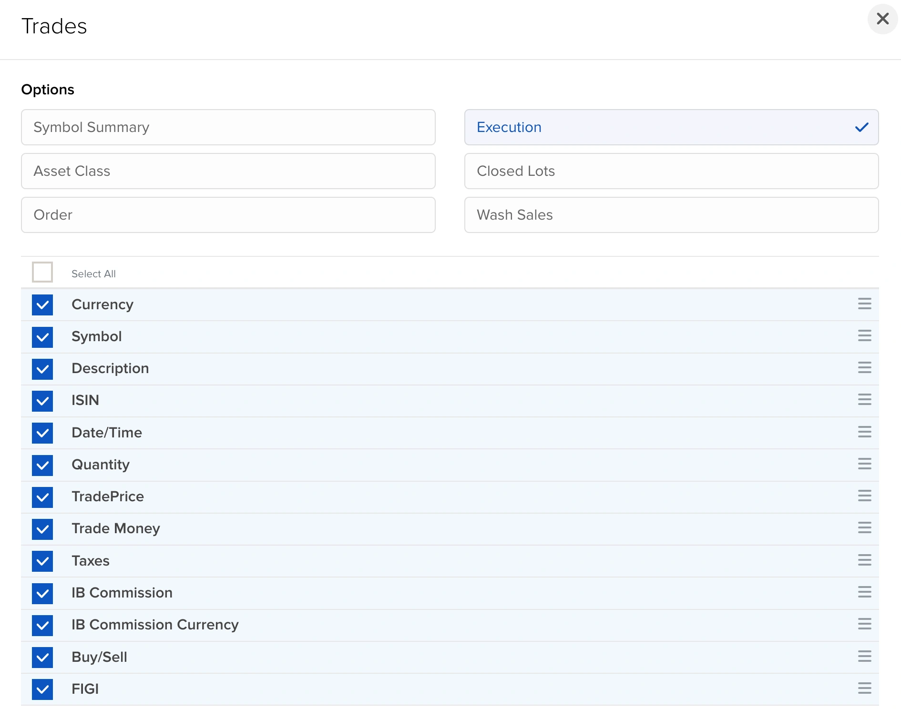Image resolution: width=901 pixels, height=709 pixels.
Task: Click the reorder icon next to Quantity
Action: coord(864,464)
